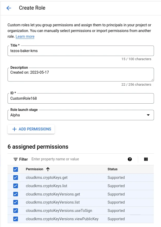Deselect cloudkms.cryptoKeyVersions.viewPublicKey checkbox
161x227 pixels.
point(16,219)
